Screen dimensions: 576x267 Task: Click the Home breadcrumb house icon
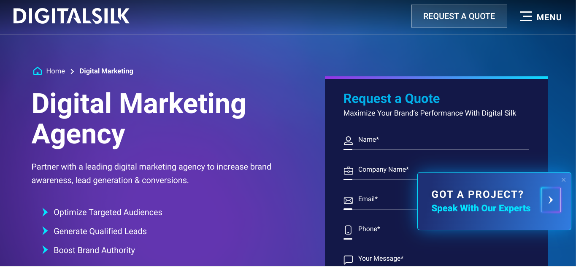pos(38,71)
